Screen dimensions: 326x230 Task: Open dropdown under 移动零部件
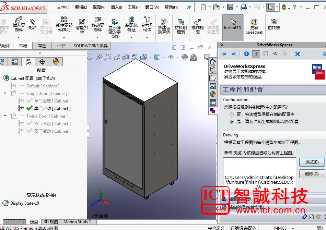pyautogui.click(x=98, y=37)
